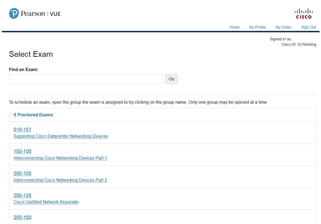Click the Select Exam heading
The width and height of the screenshot is (321, 224).
(x=31, y=54)
